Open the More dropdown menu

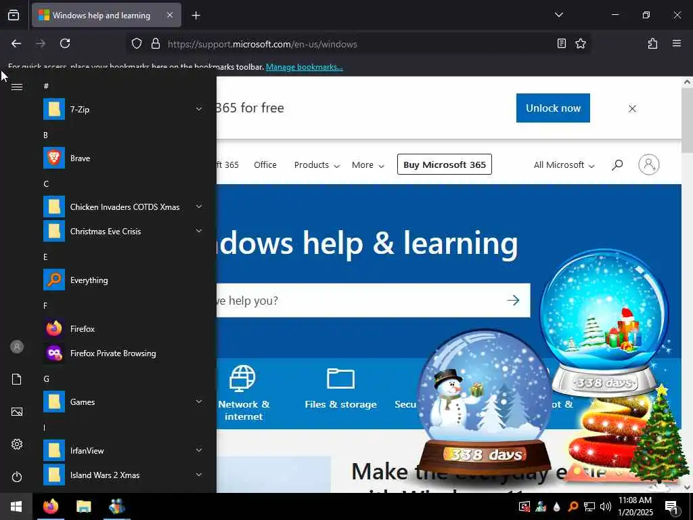pyautogui.click(x=367, y=165)
